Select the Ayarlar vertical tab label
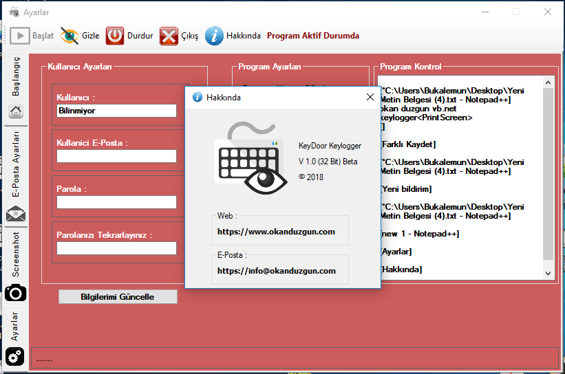 (14, 327)
